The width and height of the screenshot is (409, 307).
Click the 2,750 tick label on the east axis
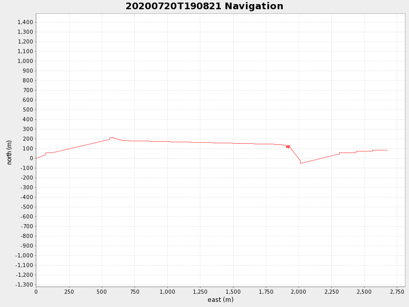[x=397, y=292]
